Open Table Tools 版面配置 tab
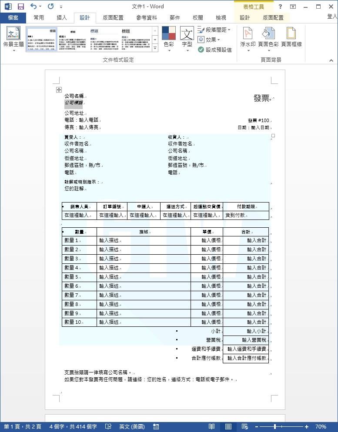Viewport: 338px width, 432px height. (x=273, y=18)
